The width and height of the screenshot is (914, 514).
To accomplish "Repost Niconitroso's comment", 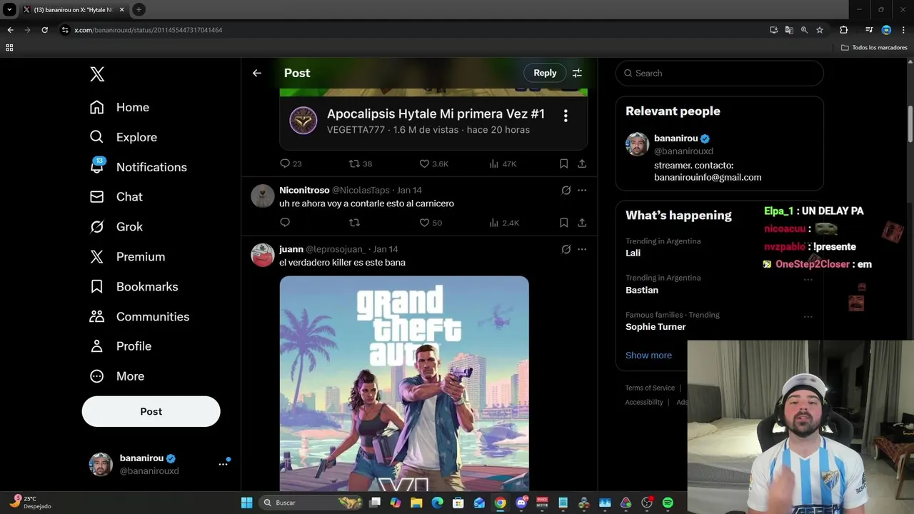I will point(354,223).
